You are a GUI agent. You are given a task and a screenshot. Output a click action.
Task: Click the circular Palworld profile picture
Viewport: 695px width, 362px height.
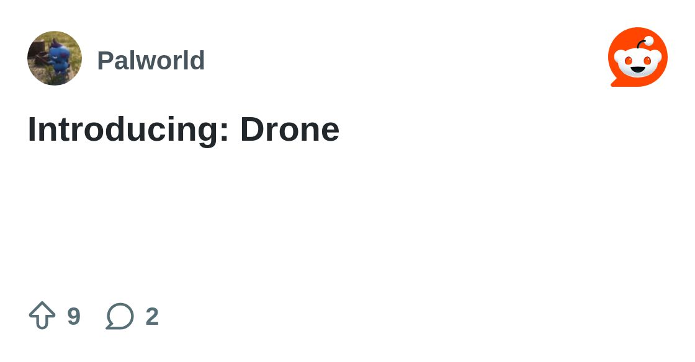[55, 58]
